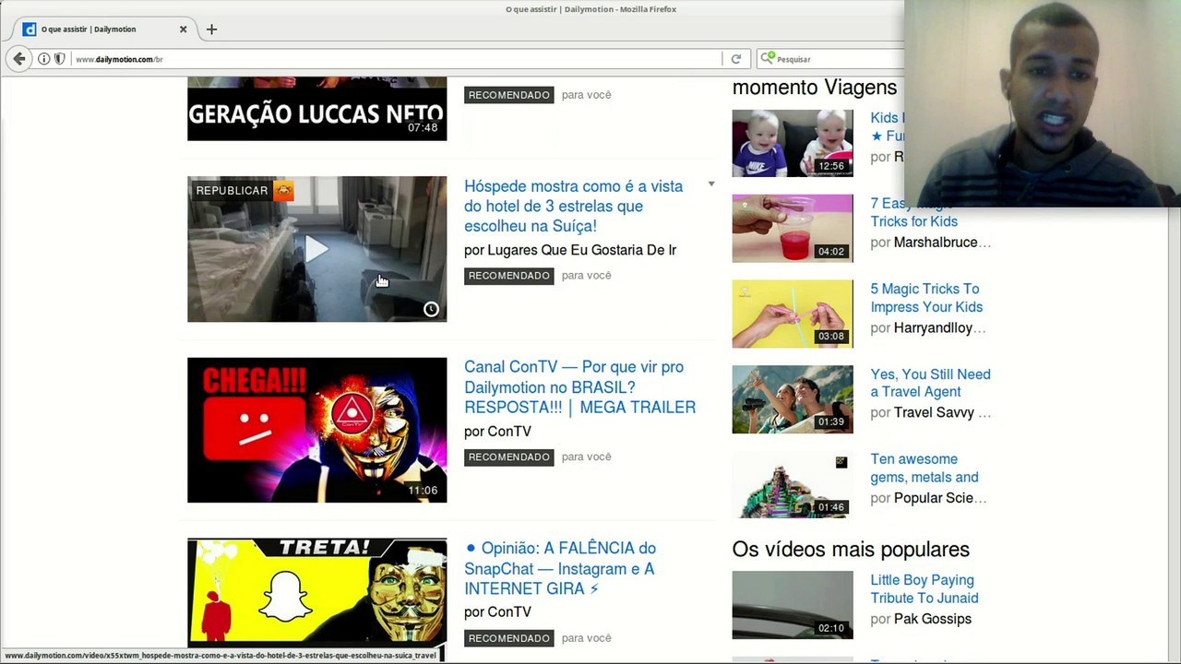
Task: Click RECOMENDADO badge under Canal ConTV video
Action: (508, 456)
